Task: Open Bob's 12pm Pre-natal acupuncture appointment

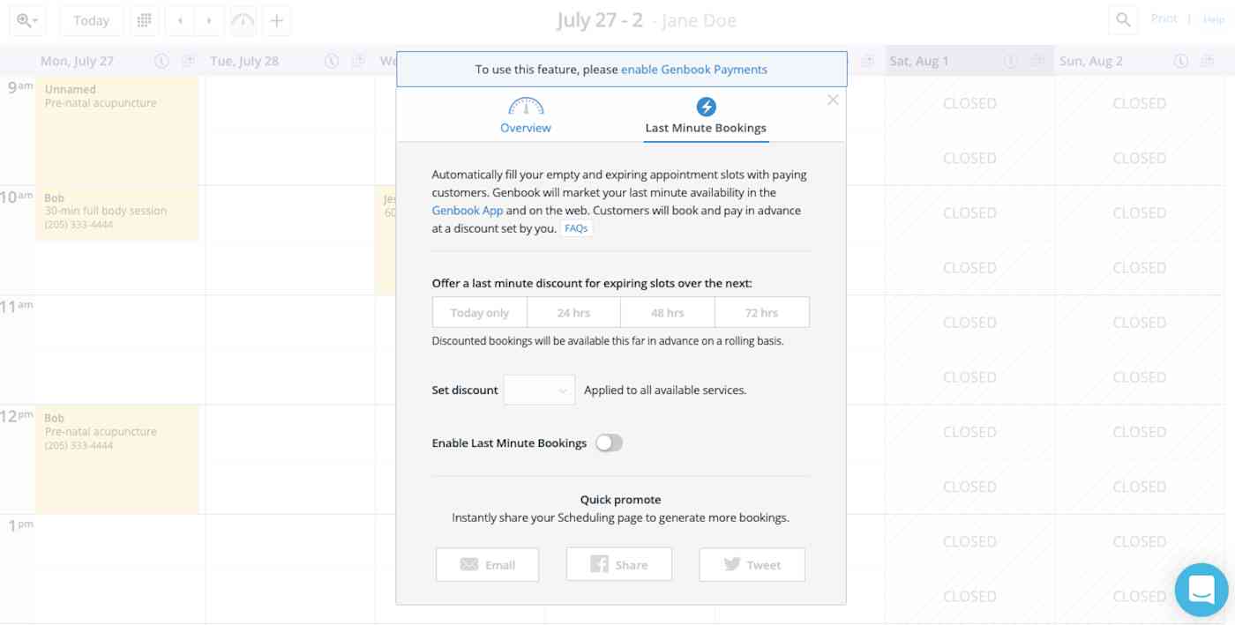Action: pyautogui.click(x=116, y=458)
